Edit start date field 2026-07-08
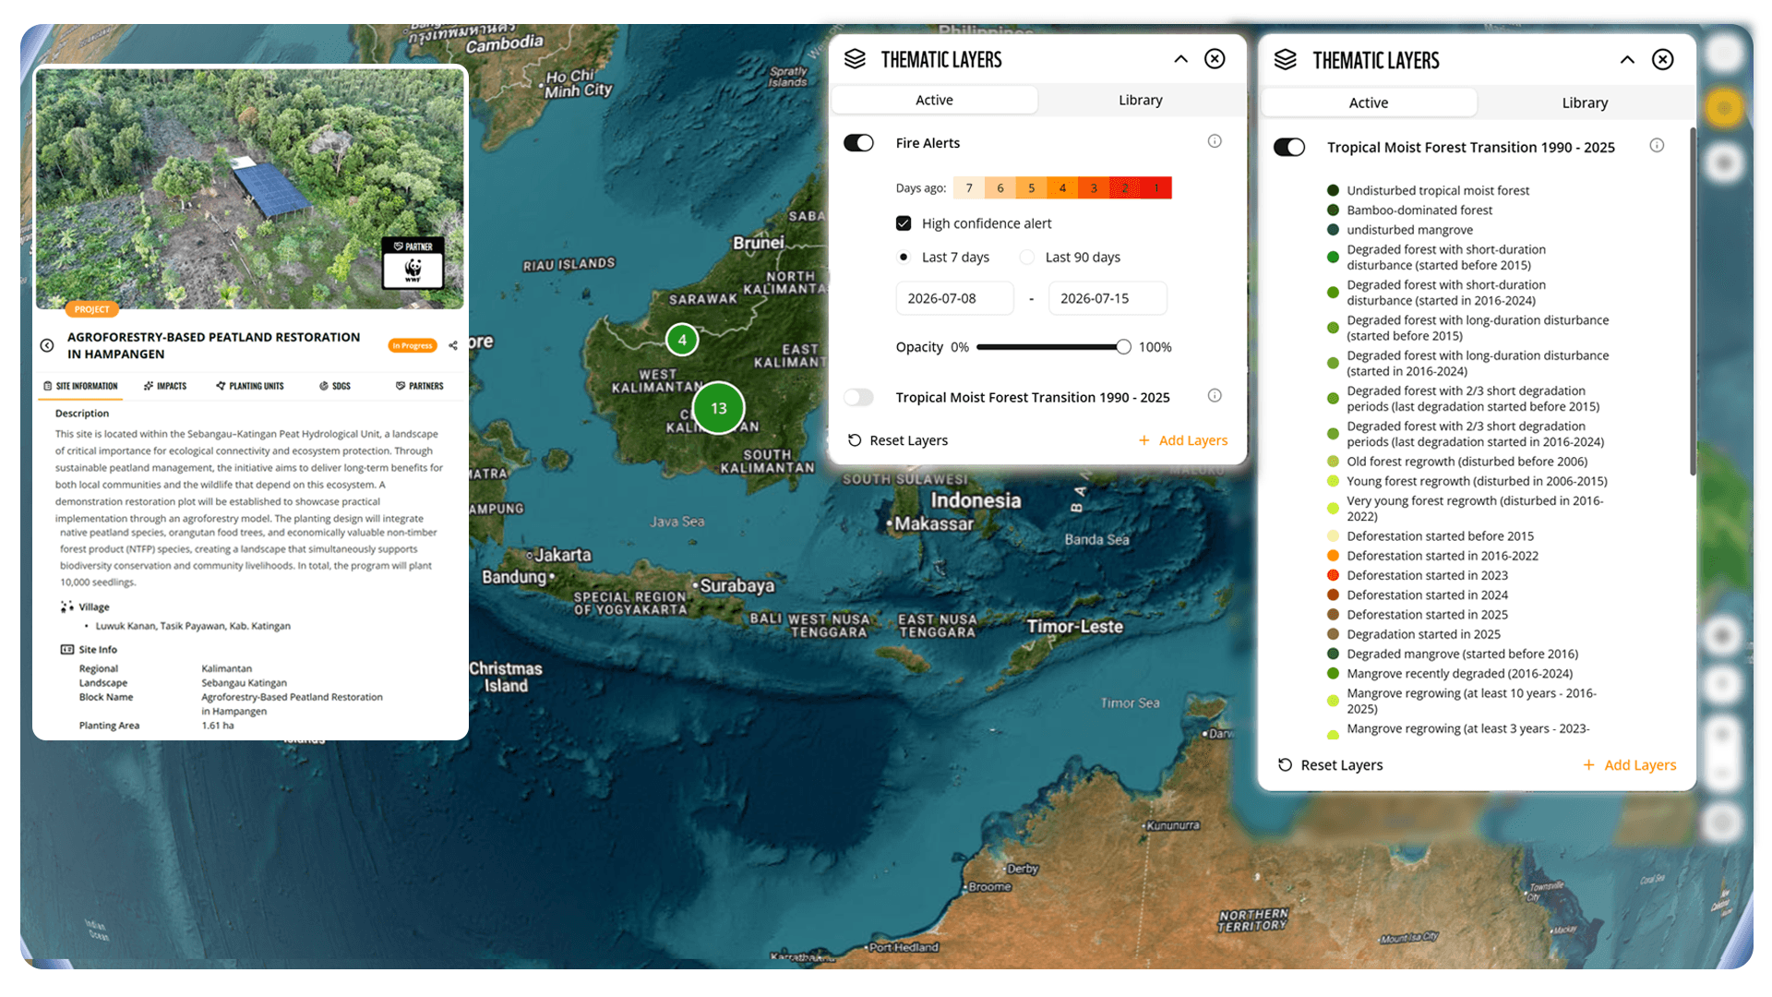 click(954, 298)
